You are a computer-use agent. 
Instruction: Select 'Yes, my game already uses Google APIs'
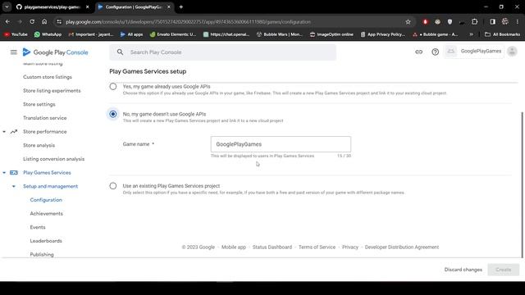point(113,87)
